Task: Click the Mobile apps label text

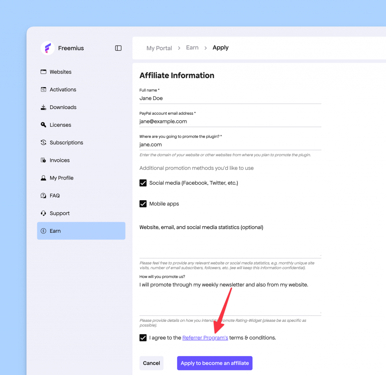Action: pyautogui.click(x=164, y=204)
